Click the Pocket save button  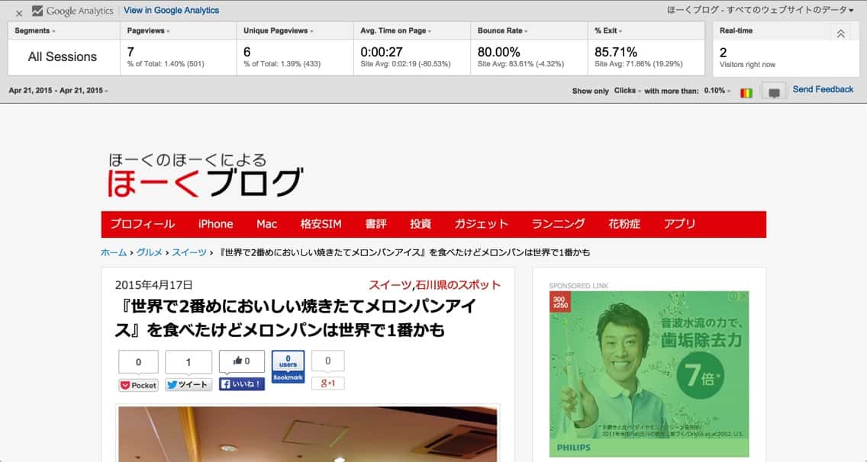138,385
